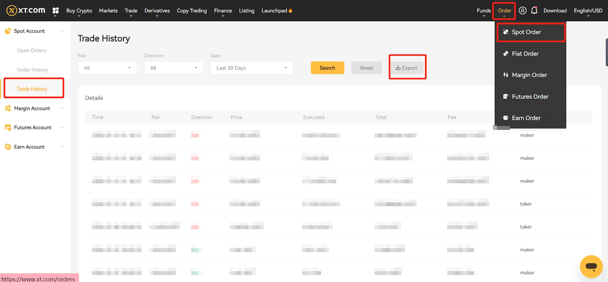The width and height of the screenshot is (608, 282).
Task: Click the Margin Account sidebar icon
Action: click(x=8, y=109)
